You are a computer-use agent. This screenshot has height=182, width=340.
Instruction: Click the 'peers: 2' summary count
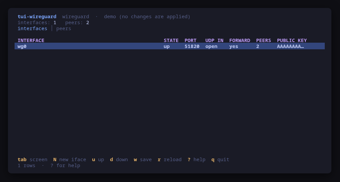click(77, 23)
